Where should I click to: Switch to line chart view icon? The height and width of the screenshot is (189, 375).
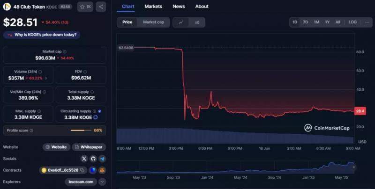[x=181, y=22]
